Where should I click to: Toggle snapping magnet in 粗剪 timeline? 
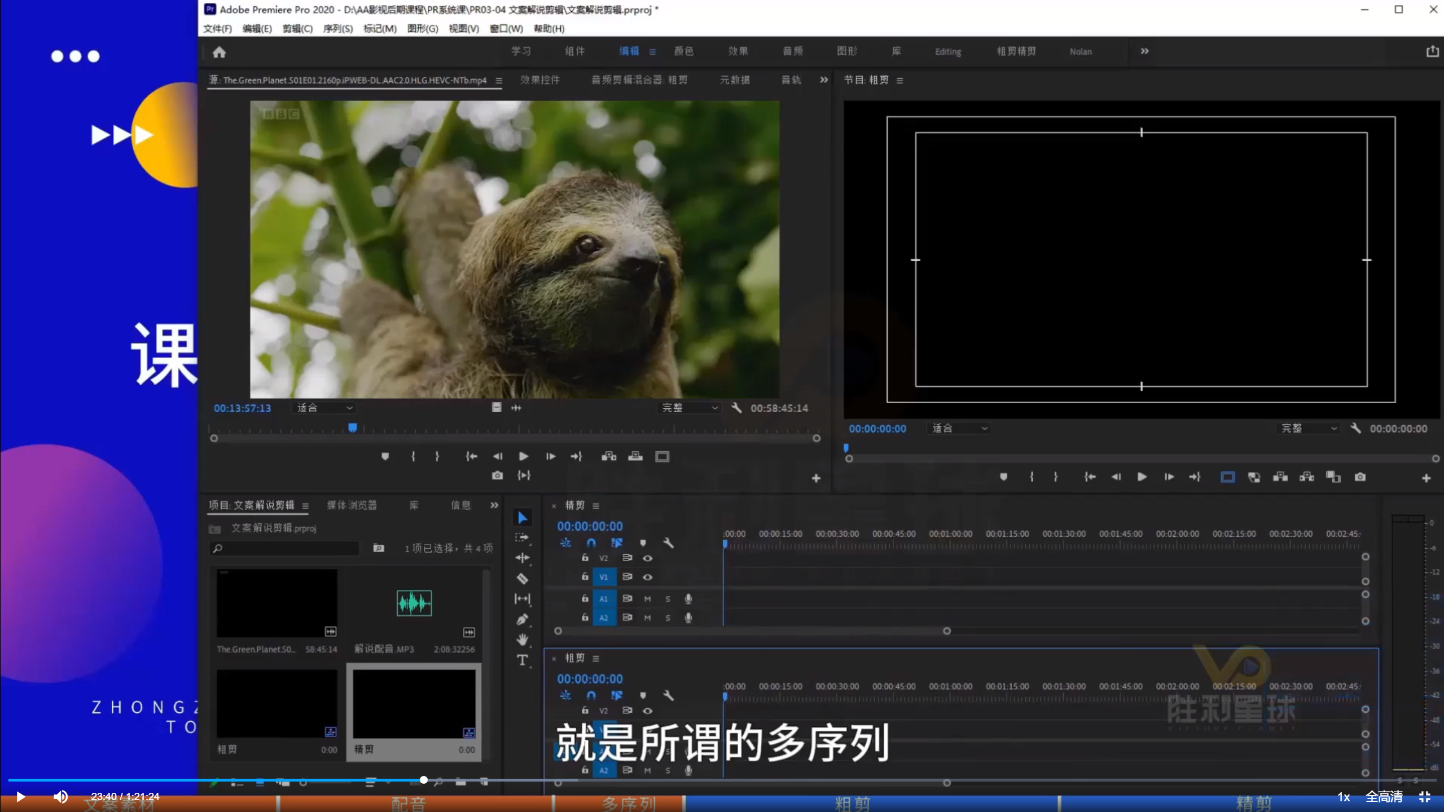(591, 696)
